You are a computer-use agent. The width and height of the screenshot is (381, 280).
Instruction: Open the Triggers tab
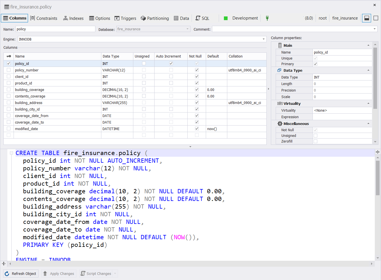click(125, 18)
